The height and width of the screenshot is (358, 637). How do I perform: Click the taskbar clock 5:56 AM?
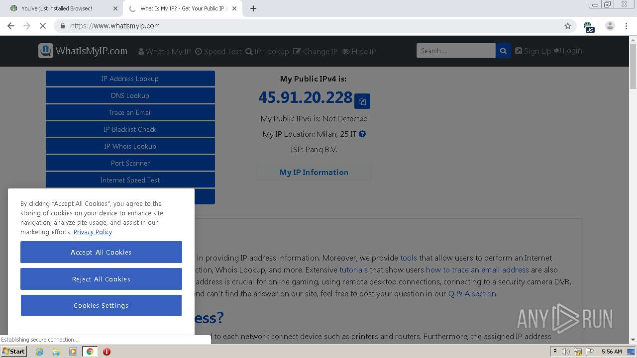coord(612,351)
